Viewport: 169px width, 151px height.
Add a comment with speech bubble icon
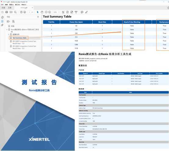tap(82, 12)
